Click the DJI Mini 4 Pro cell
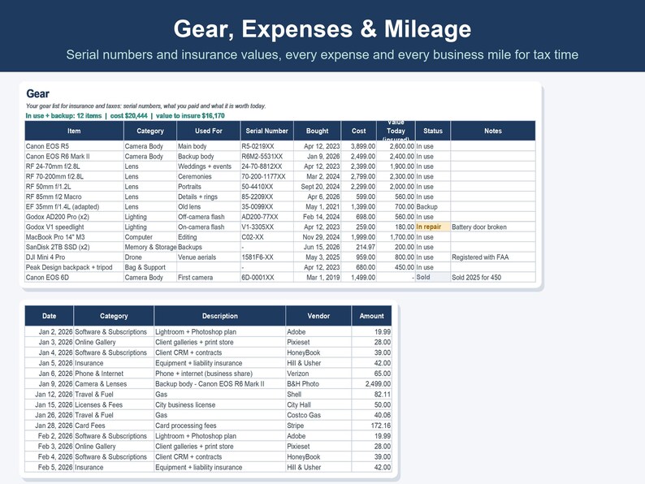 click(x=74, y=257)
